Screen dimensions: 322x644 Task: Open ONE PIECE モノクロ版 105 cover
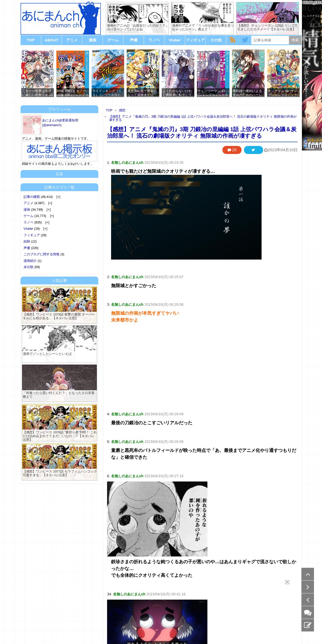73,73
